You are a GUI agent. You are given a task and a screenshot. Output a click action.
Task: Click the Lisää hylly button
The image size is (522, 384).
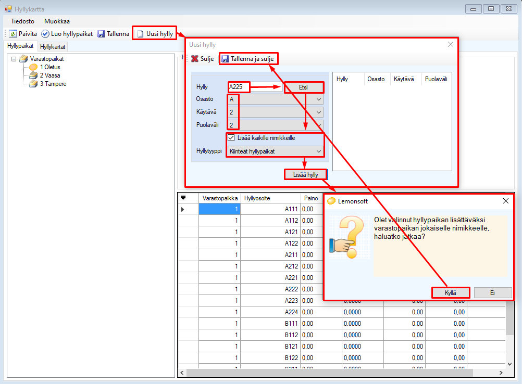click(x=305, y=175)
